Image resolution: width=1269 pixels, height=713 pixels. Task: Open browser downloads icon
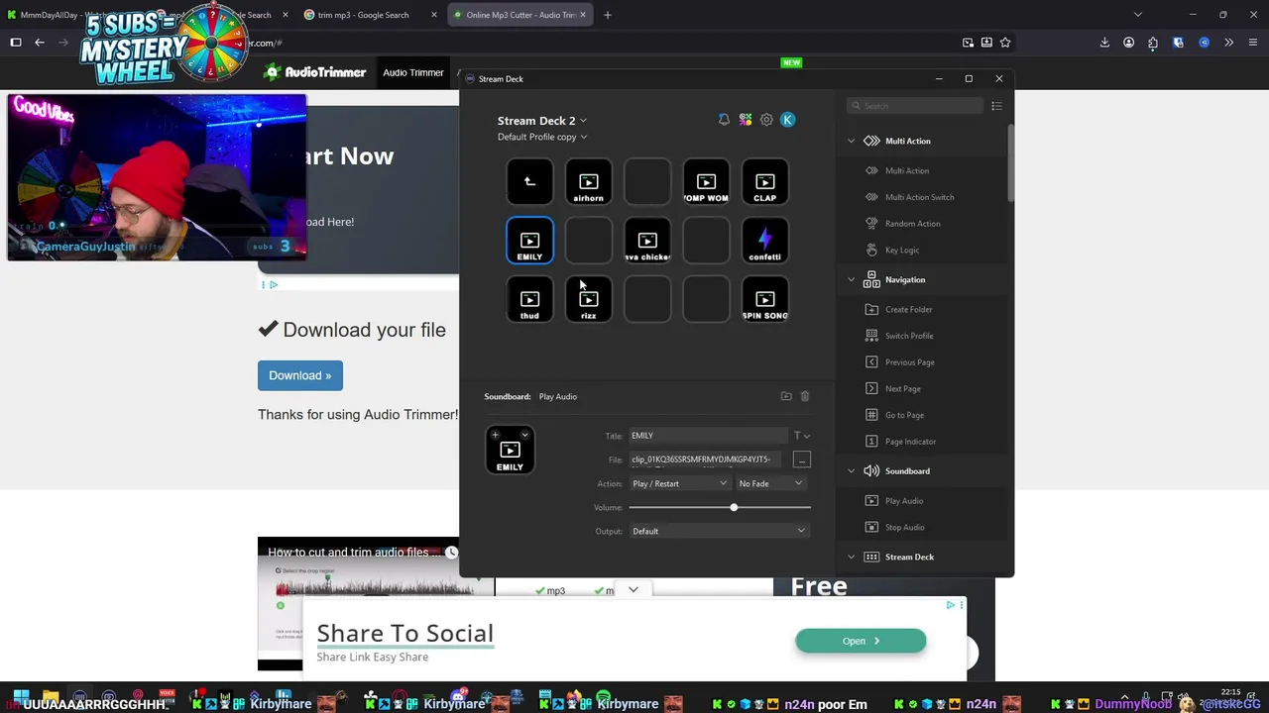tap(1104, 43)
